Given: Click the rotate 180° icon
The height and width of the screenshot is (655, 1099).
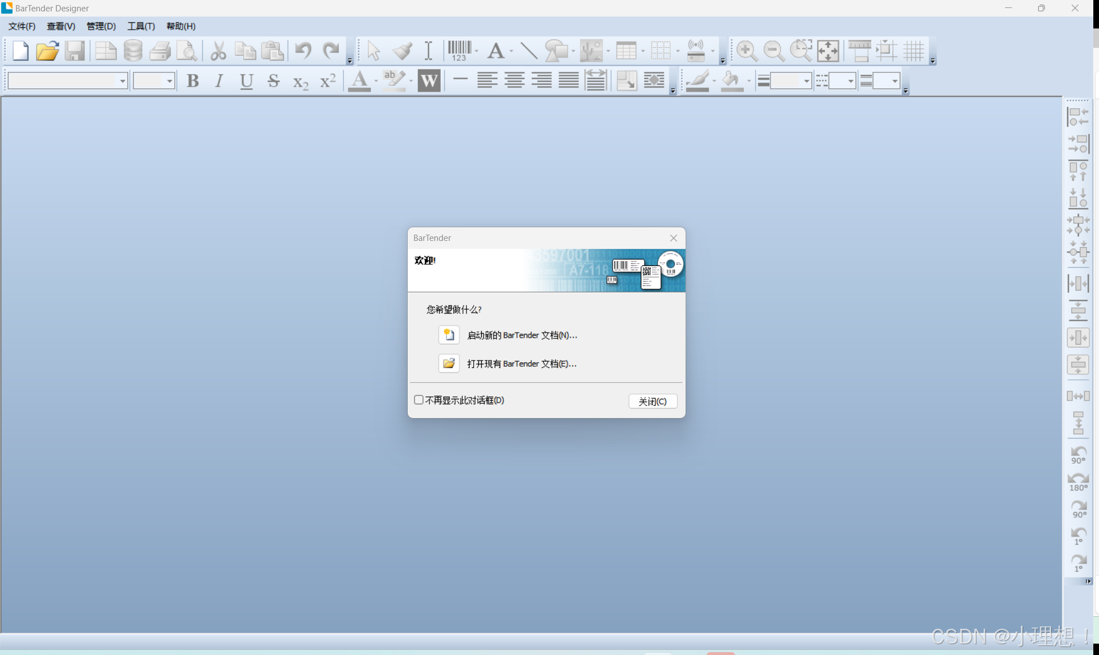Looking at the screenshot, I should tap(1077, 482).
